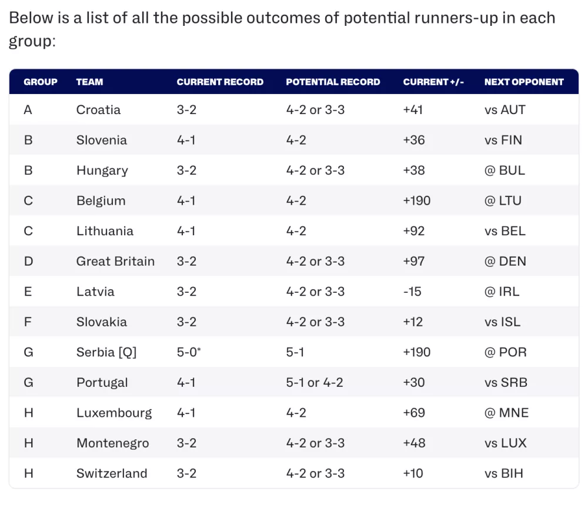Select the Croatia team cell
Viewport: 588px width, 508px height.
98,110
